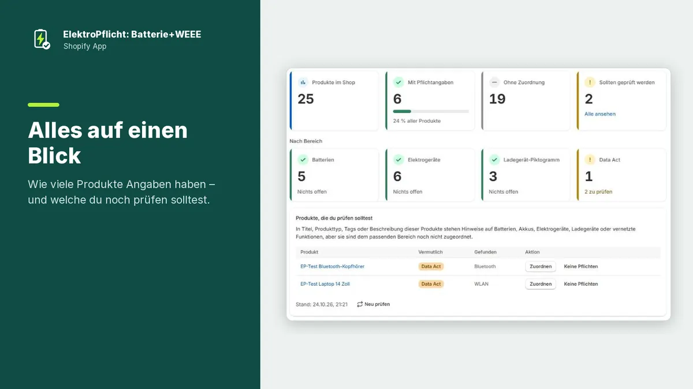Viewport: 693px width, 389px height.
Task: Click the Data Act badge in the Bluetooth-Kopfhörer row
Action: (x=431, y=266)
